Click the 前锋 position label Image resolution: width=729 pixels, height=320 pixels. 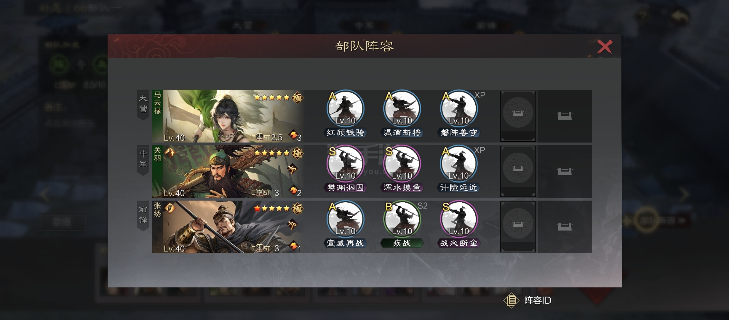(x=143, y=215)
